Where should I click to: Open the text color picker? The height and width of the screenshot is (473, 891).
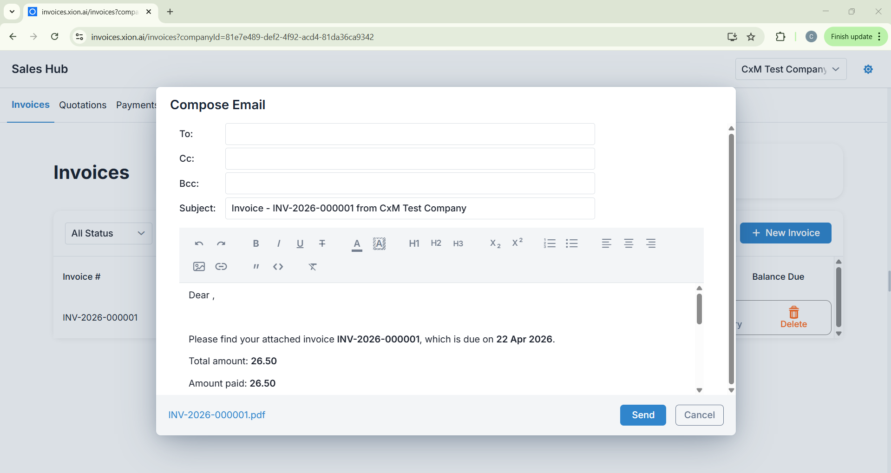tap(357, 243)
